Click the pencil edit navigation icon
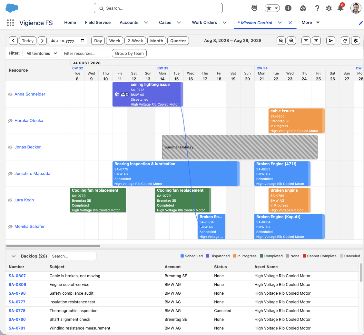 pos(361,23)
